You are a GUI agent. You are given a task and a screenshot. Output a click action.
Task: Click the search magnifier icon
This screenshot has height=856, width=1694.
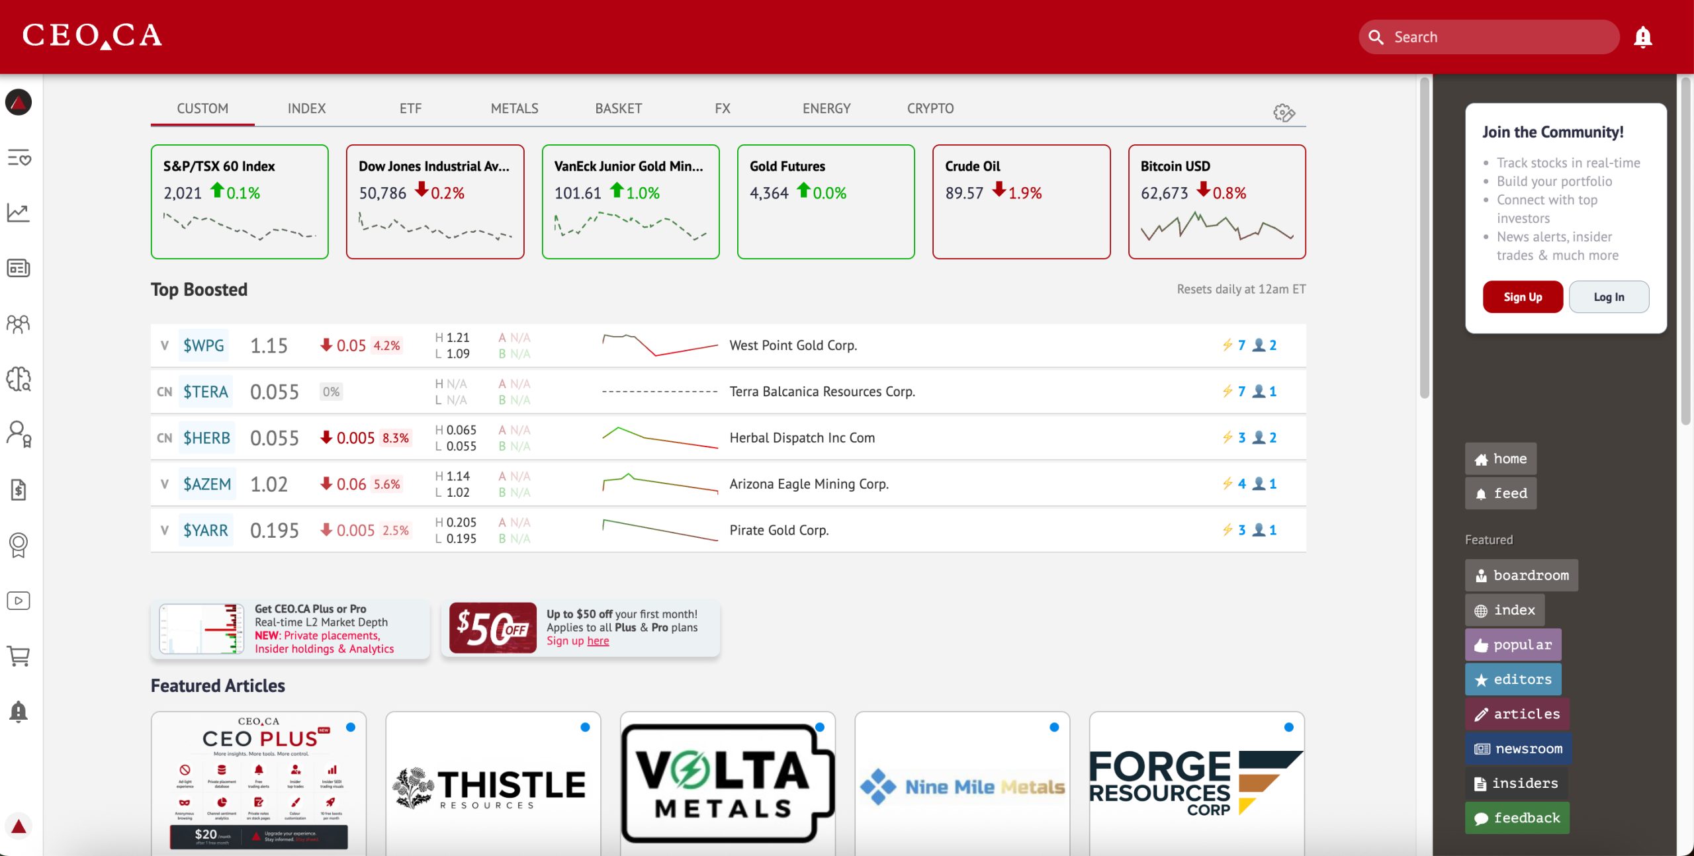click(x=1376, y=37)
